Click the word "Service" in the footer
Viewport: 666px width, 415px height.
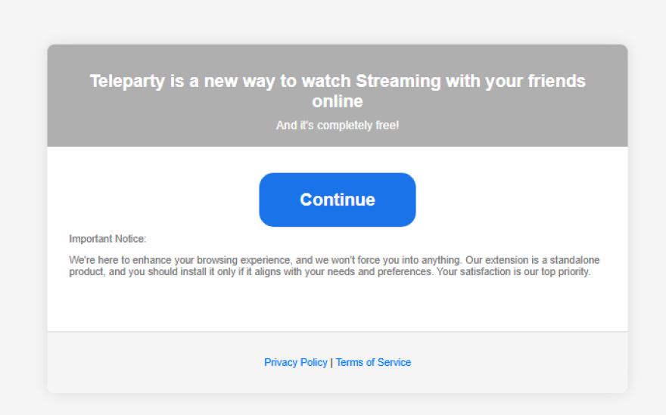pyautogui.click(x=394, y=363)
